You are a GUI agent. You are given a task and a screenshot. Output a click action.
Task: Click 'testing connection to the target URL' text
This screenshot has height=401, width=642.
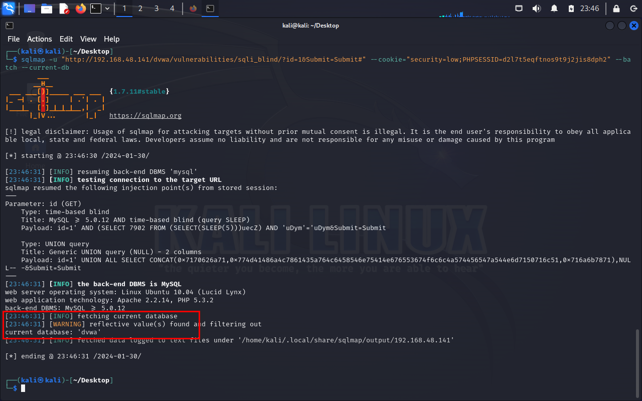[149, 180]
